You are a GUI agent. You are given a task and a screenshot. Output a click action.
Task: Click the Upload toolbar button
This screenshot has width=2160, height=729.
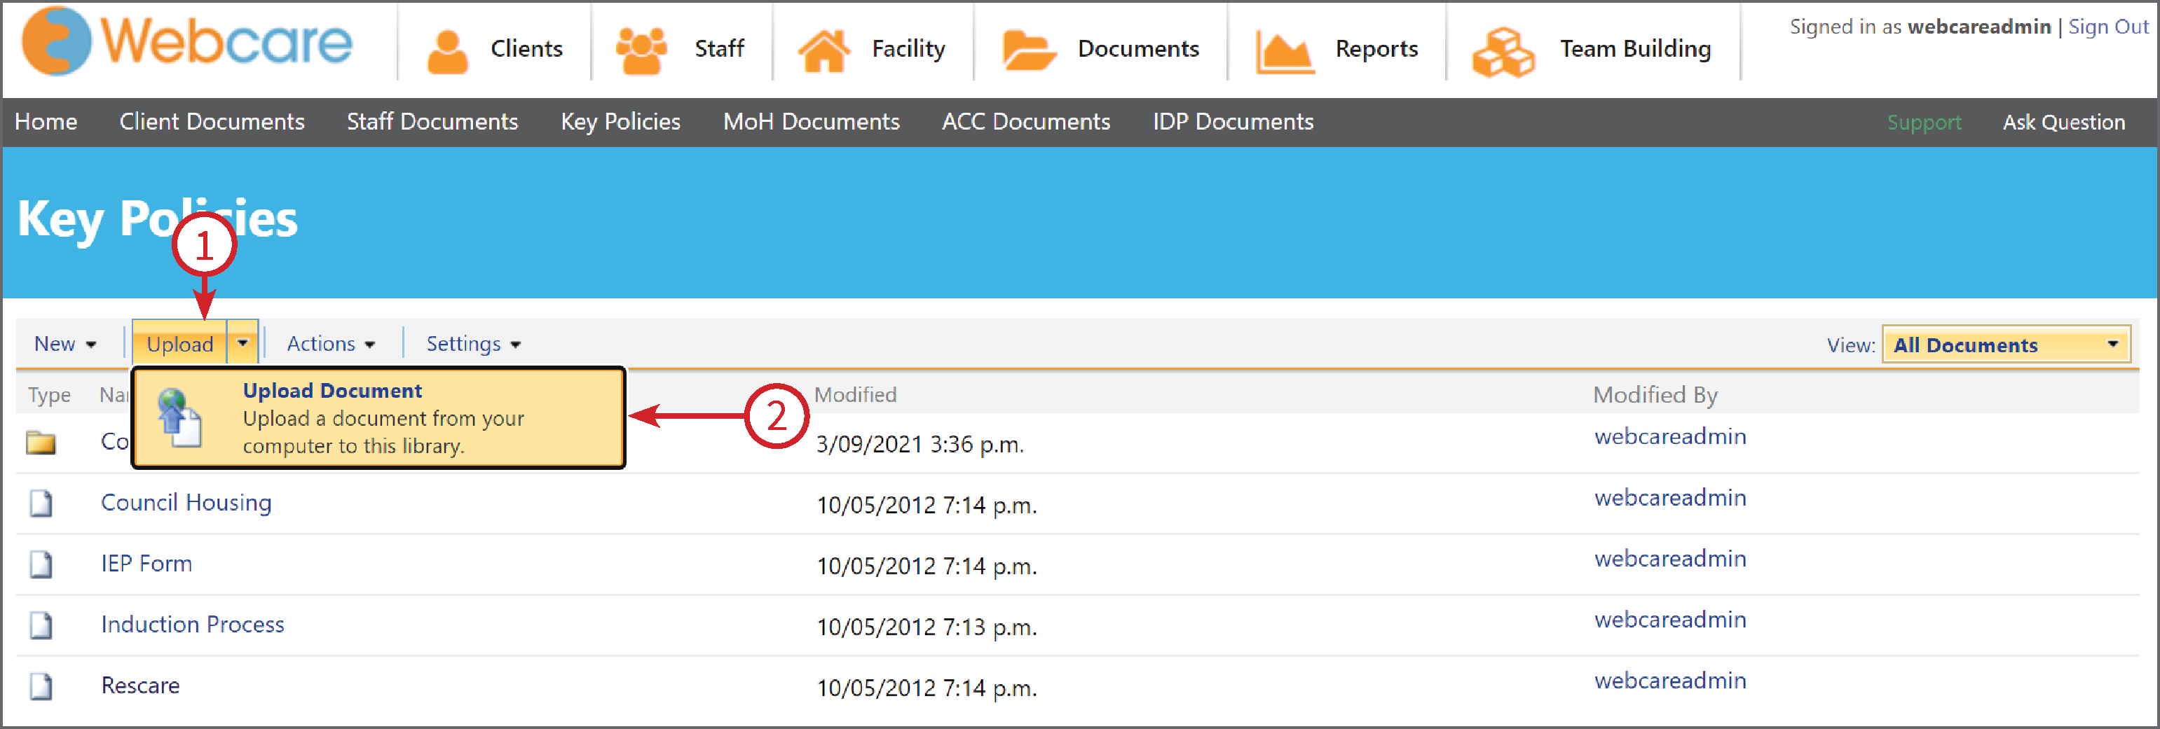pyautogui.click(x=179, y=344)
